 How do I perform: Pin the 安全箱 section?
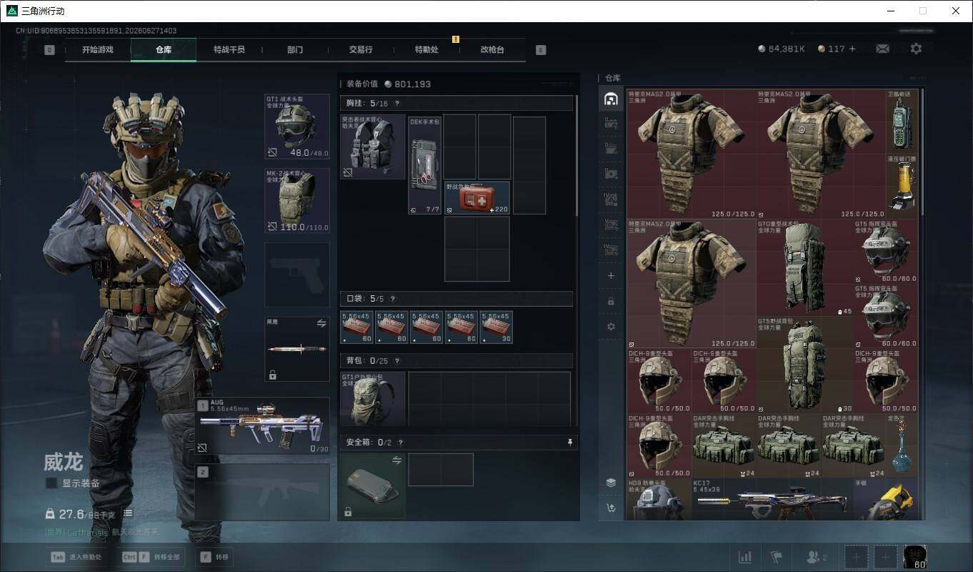click(x=569, y=443)
